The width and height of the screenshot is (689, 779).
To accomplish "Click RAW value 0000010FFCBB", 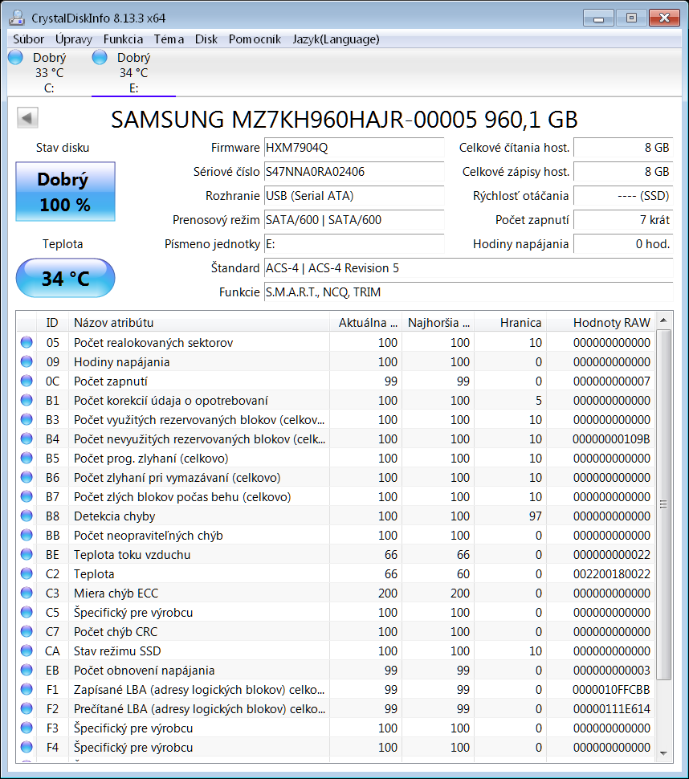I will (x=611, y=689).
